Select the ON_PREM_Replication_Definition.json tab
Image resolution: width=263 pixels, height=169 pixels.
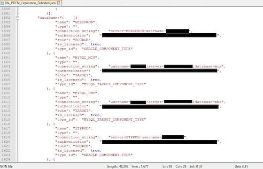click(x=31, y=3)
